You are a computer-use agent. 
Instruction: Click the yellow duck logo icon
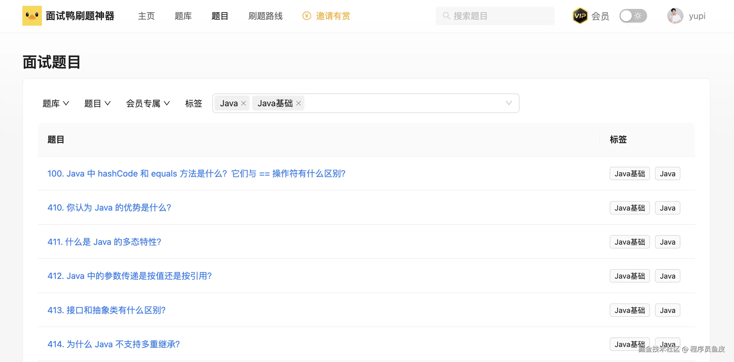pos(32,16)
